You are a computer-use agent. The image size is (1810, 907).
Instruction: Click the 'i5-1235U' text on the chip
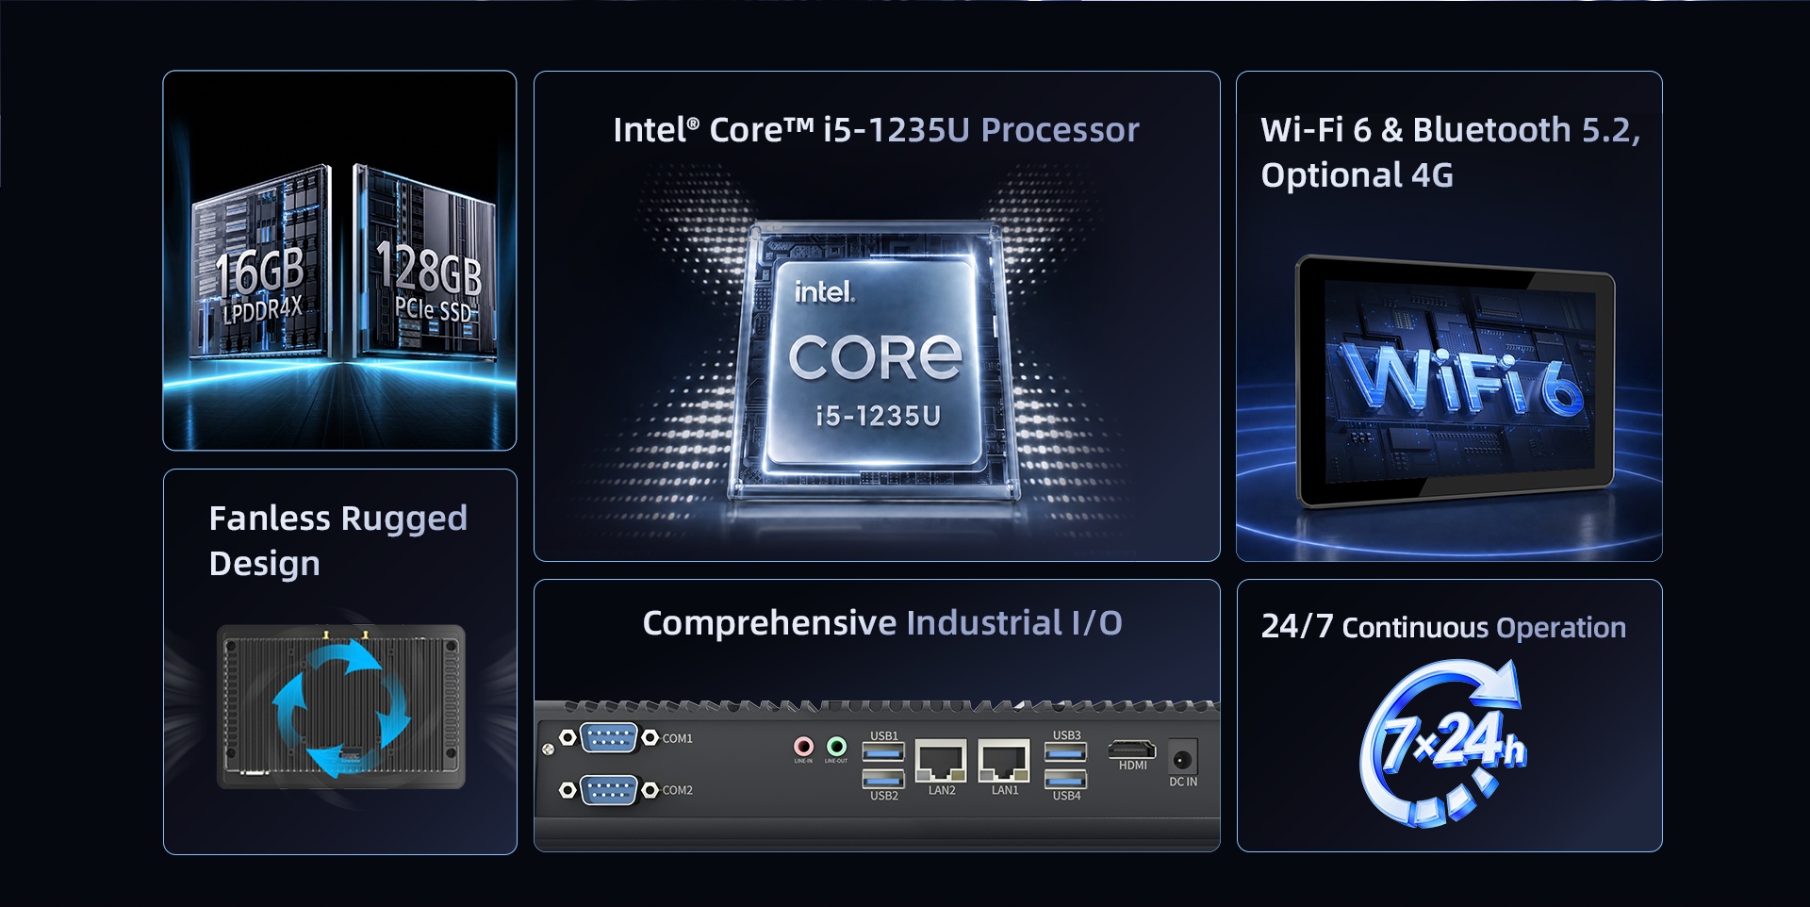pos(878,416)
